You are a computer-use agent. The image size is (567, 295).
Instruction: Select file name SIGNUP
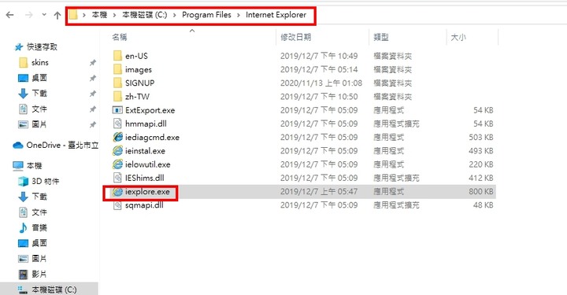[139, 83]
